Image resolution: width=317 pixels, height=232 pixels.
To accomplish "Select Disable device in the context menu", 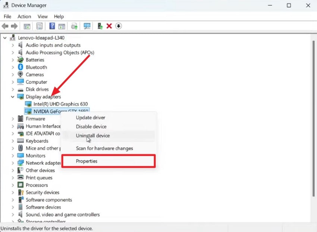I will pyautogui.click(x=91, y=127).
